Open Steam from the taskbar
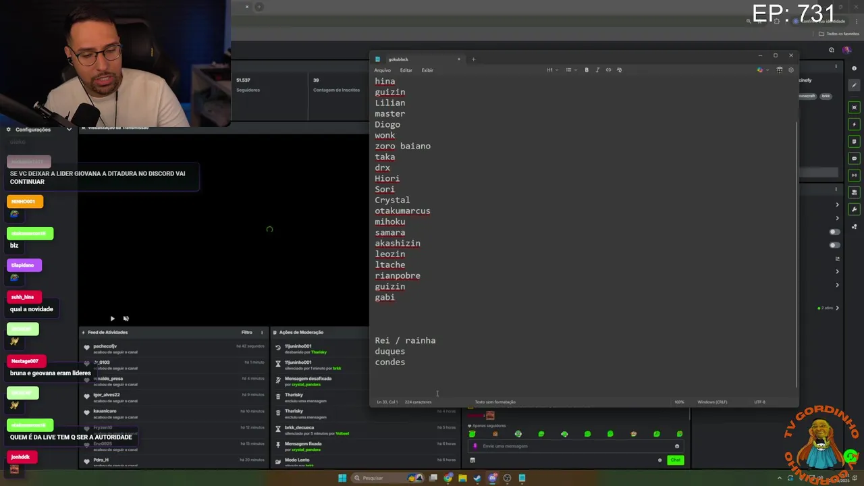Viewport: 864px width, 486px height. [x=477, y=478]
